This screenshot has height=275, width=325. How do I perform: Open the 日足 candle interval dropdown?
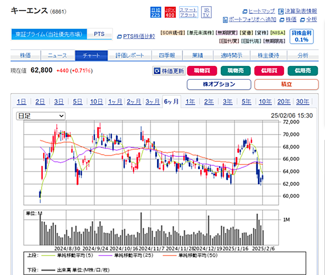40,116
